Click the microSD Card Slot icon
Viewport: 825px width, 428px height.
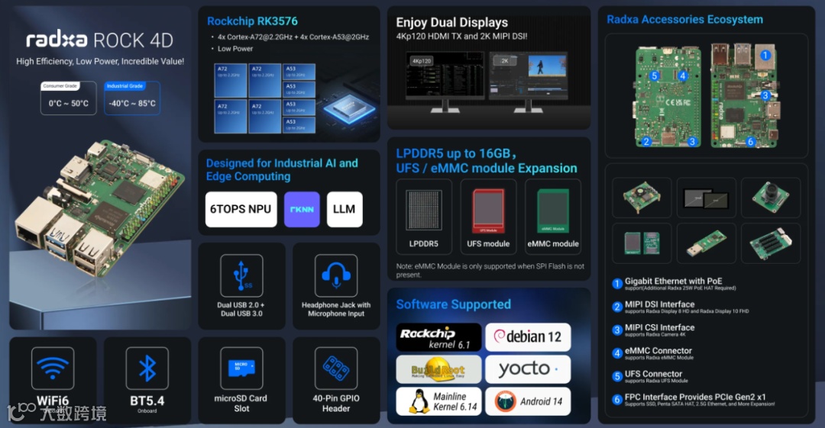pos(241,368)
